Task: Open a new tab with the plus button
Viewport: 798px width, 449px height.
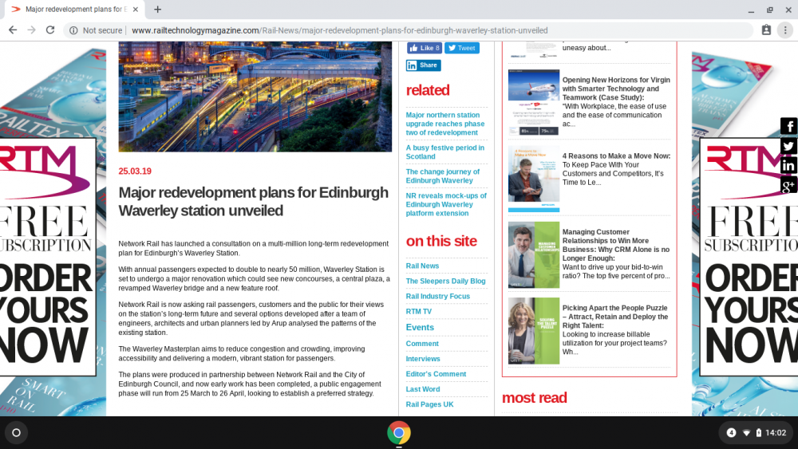Action: point(158,9)
